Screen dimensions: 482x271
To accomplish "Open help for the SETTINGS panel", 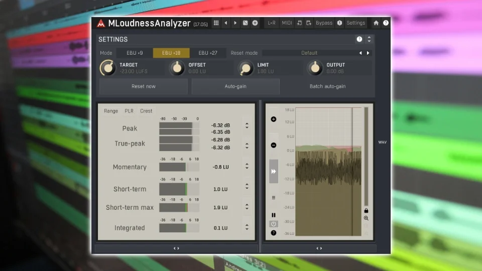I will [x=359, y=39].
